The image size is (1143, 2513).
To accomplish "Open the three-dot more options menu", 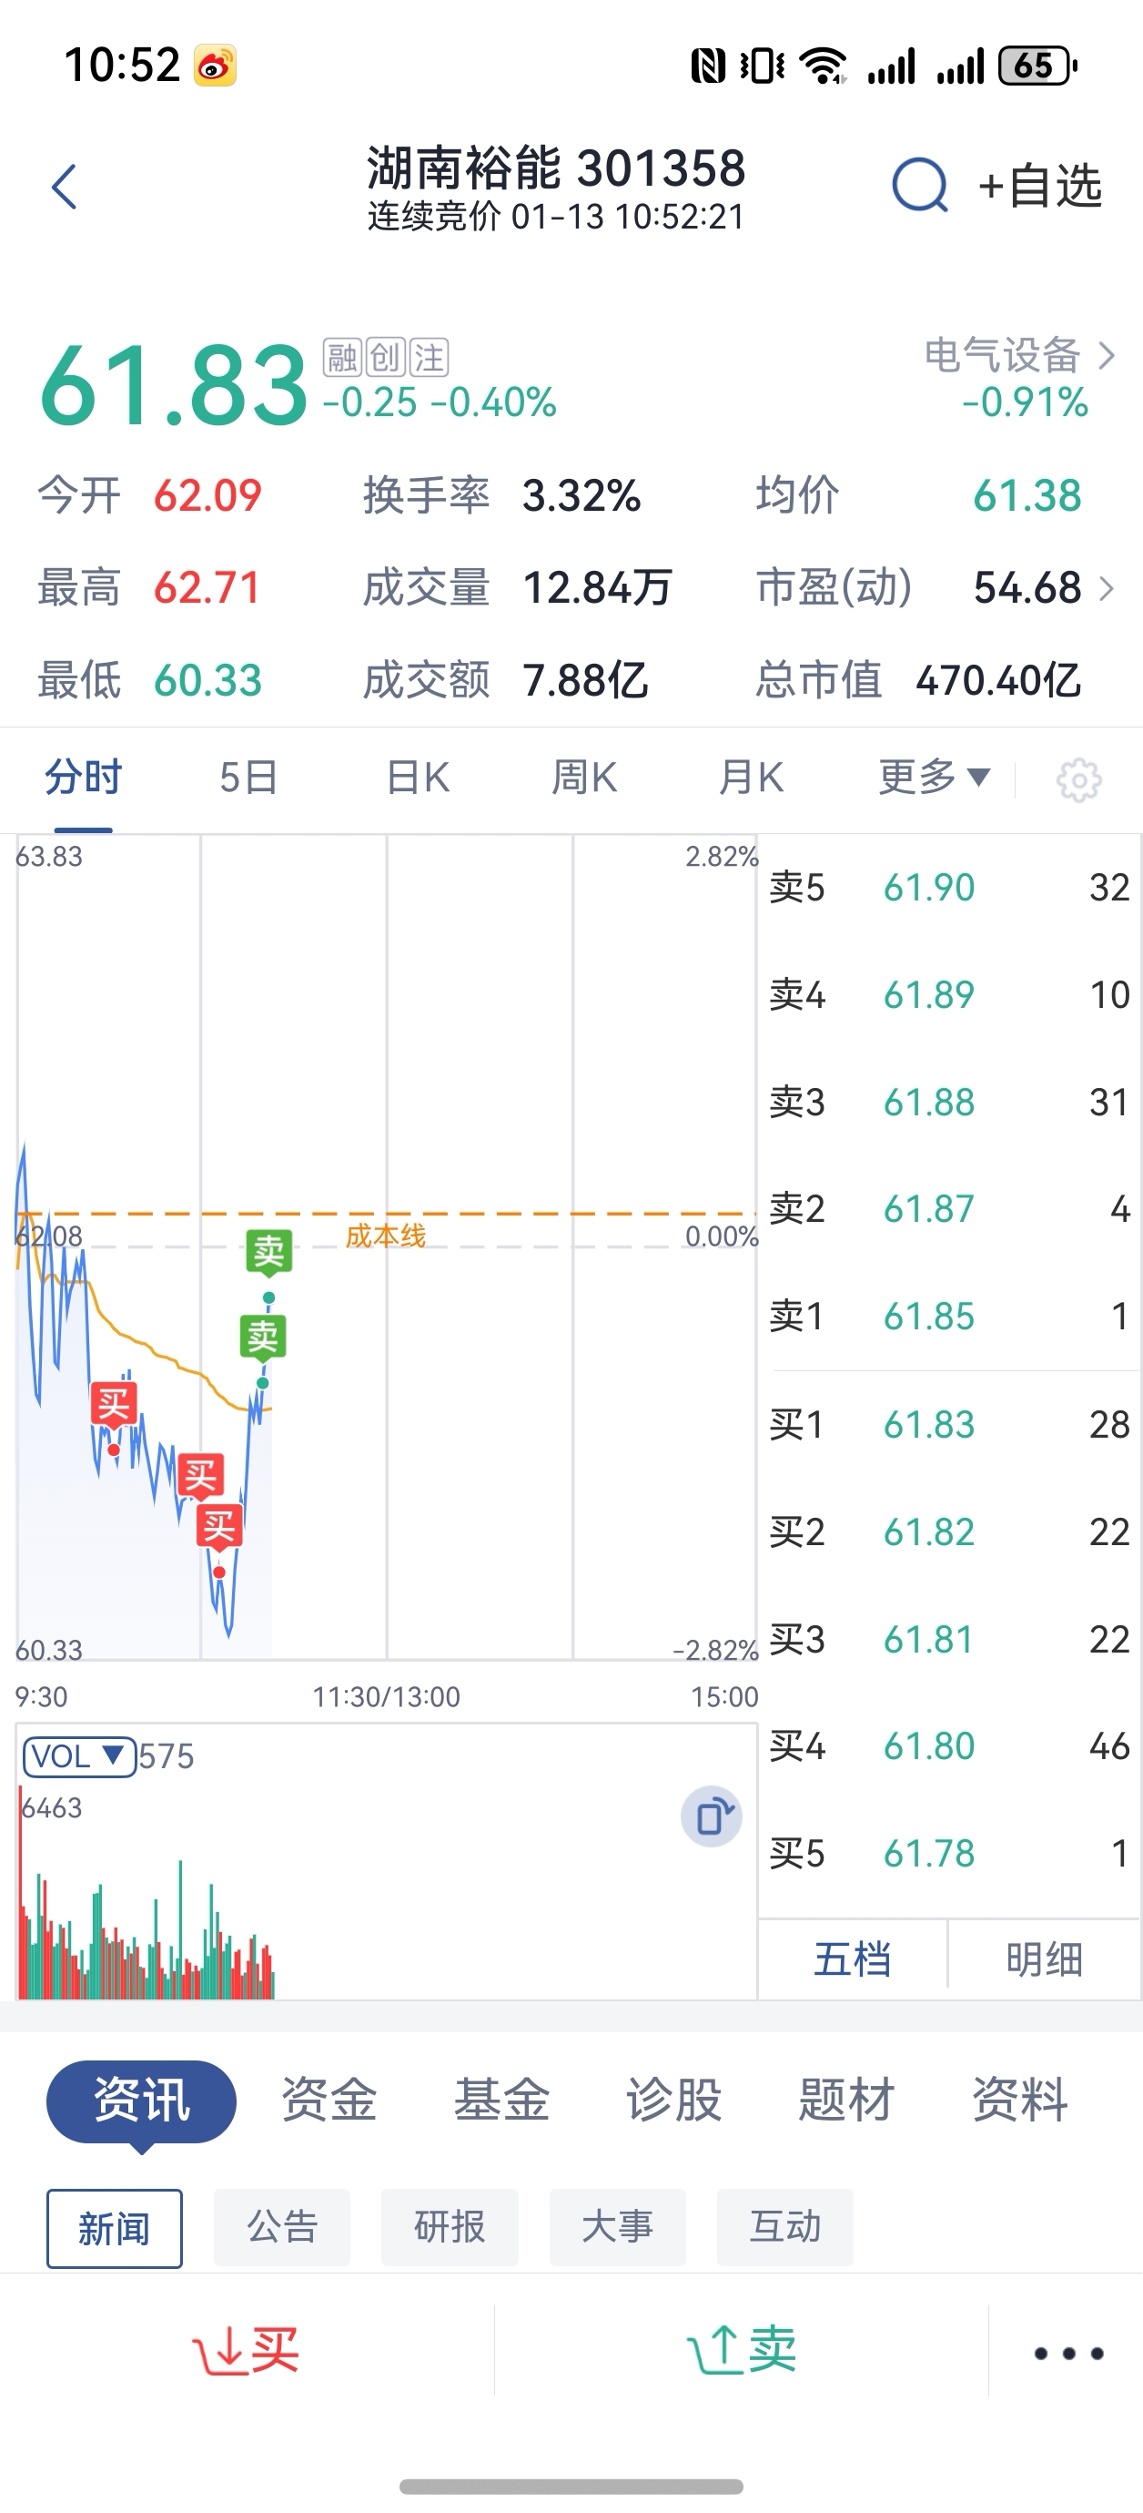I will point(1067,2353).
